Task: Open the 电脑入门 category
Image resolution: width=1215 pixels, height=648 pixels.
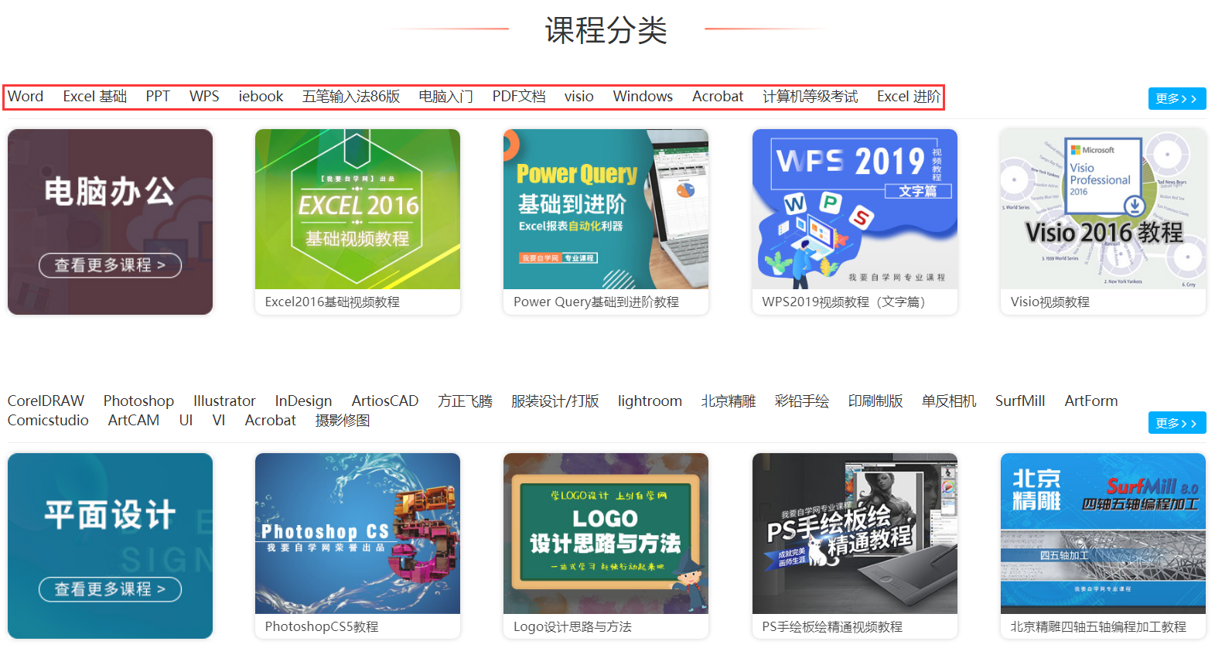Action: (x=446, y=97)
